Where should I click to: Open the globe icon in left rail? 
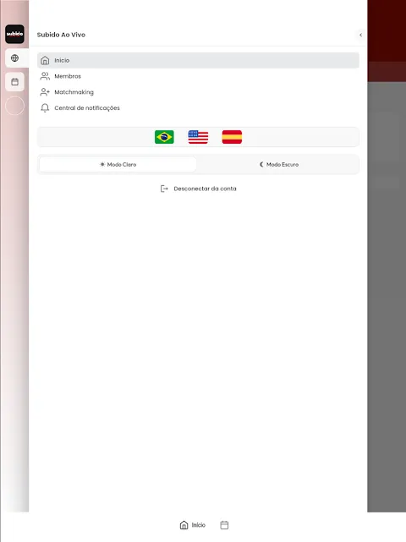click(x=14, y=58)
